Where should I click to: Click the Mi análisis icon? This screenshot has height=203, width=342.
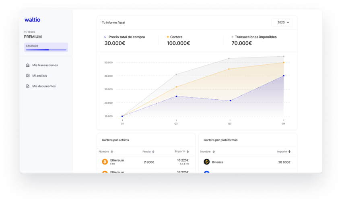pos(28,76)
